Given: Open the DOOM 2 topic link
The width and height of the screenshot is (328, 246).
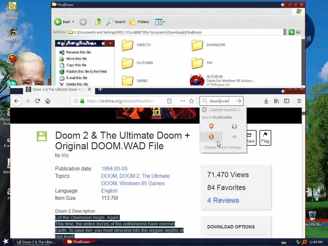Looking at the screenshot, I should [x=129, y=176].
